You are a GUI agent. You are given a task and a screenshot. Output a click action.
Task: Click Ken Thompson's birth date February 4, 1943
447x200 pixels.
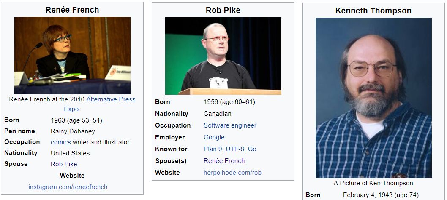368,195
